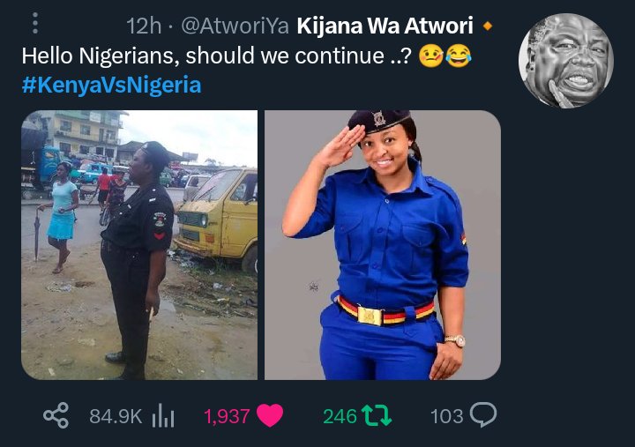635x447 pixels.
Task: Click the share icon
Action: [56, 415]
